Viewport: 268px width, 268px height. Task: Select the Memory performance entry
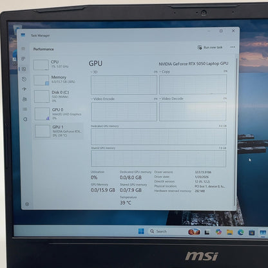(x=58, y=80)
